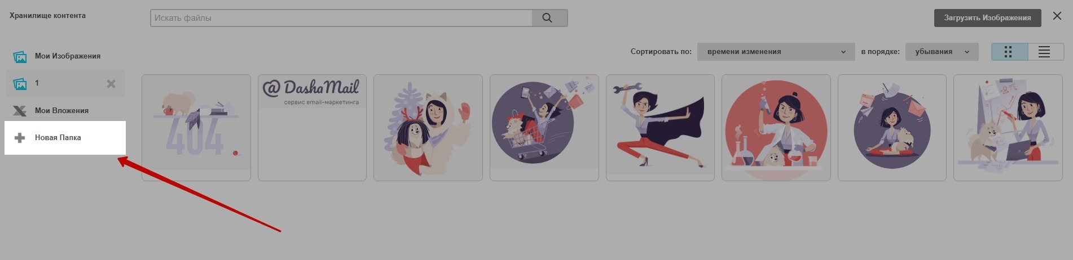This screenshot has width=1073, height=260.
Task: Focus the Искать файлы search field
Action: pos(341,18)
